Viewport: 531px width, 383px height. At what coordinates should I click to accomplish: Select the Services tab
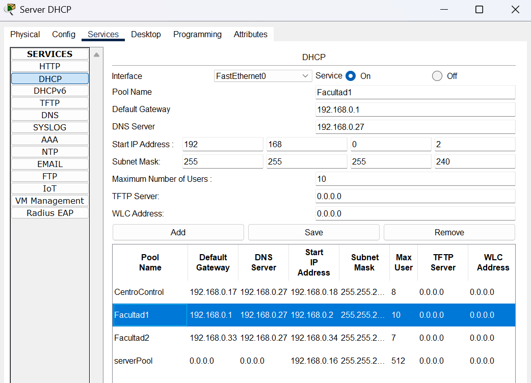pos(103,34)
